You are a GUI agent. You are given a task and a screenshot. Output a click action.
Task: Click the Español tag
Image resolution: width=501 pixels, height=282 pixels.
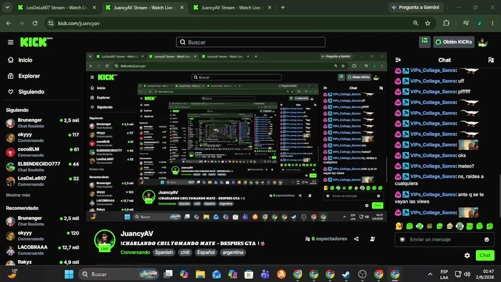click(206, 253)
